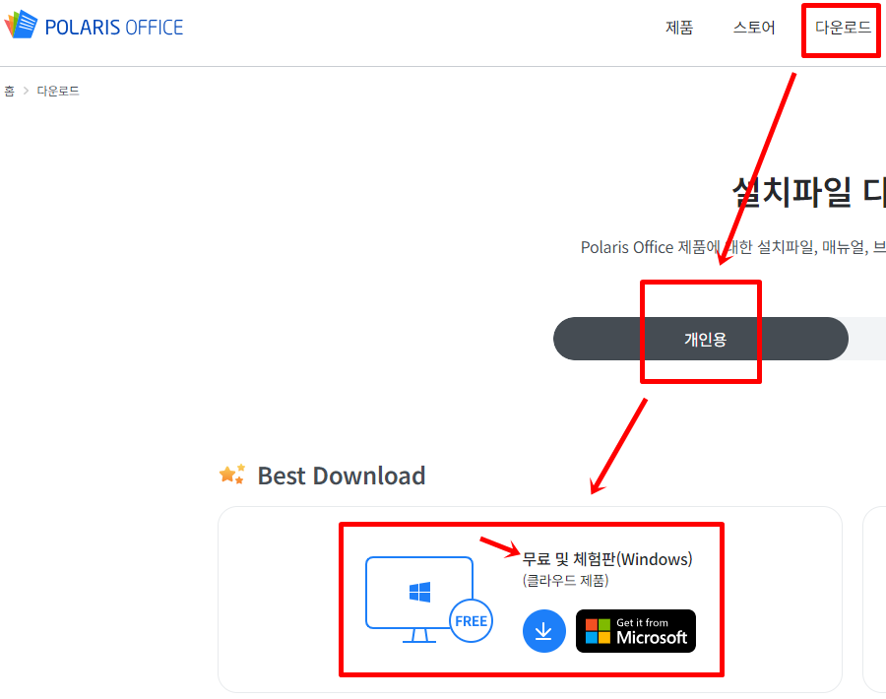The height and width of the screenshot is (699, 886).
Task: Open the 스토어 menu
Action: coord(754,28)
